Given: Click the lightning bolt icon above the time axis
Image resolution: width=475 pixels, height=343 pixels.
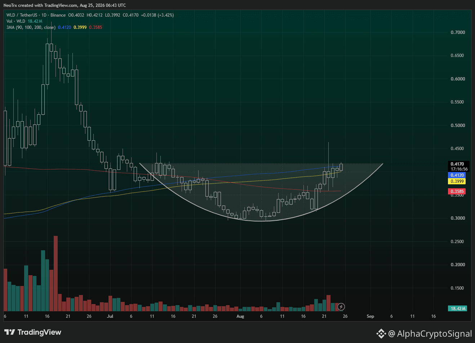Looking at the screenshot, I should pos(341,307).
